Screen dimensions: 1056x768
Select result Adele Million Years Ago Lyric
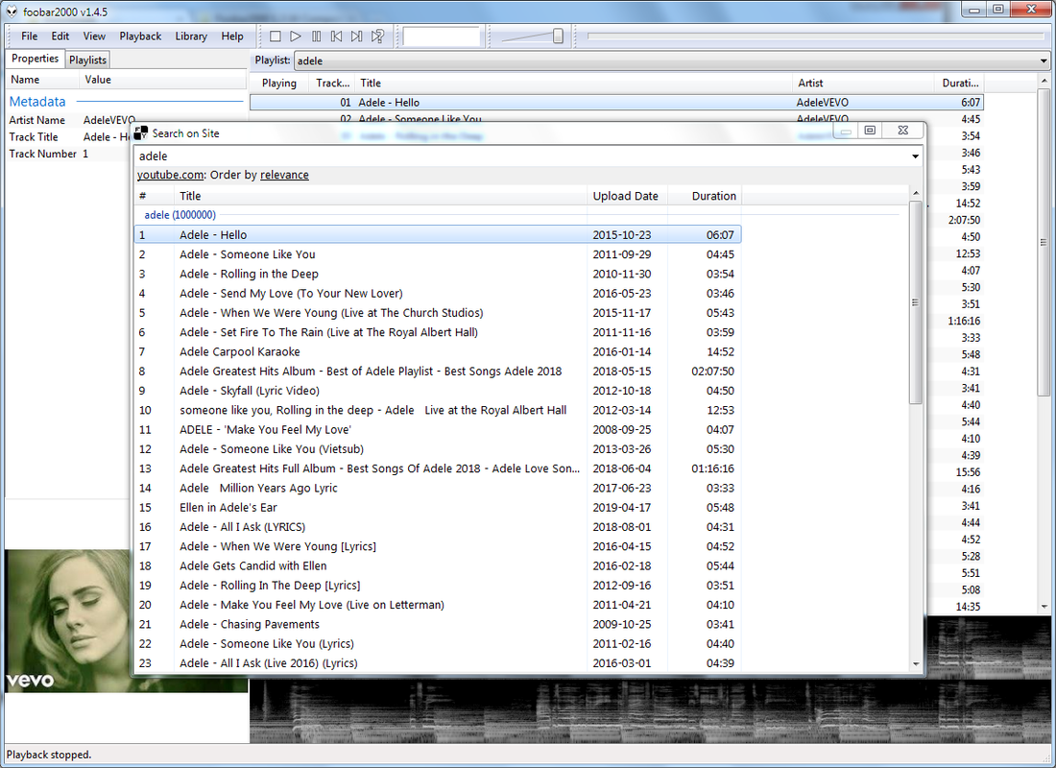coord(438,488)
